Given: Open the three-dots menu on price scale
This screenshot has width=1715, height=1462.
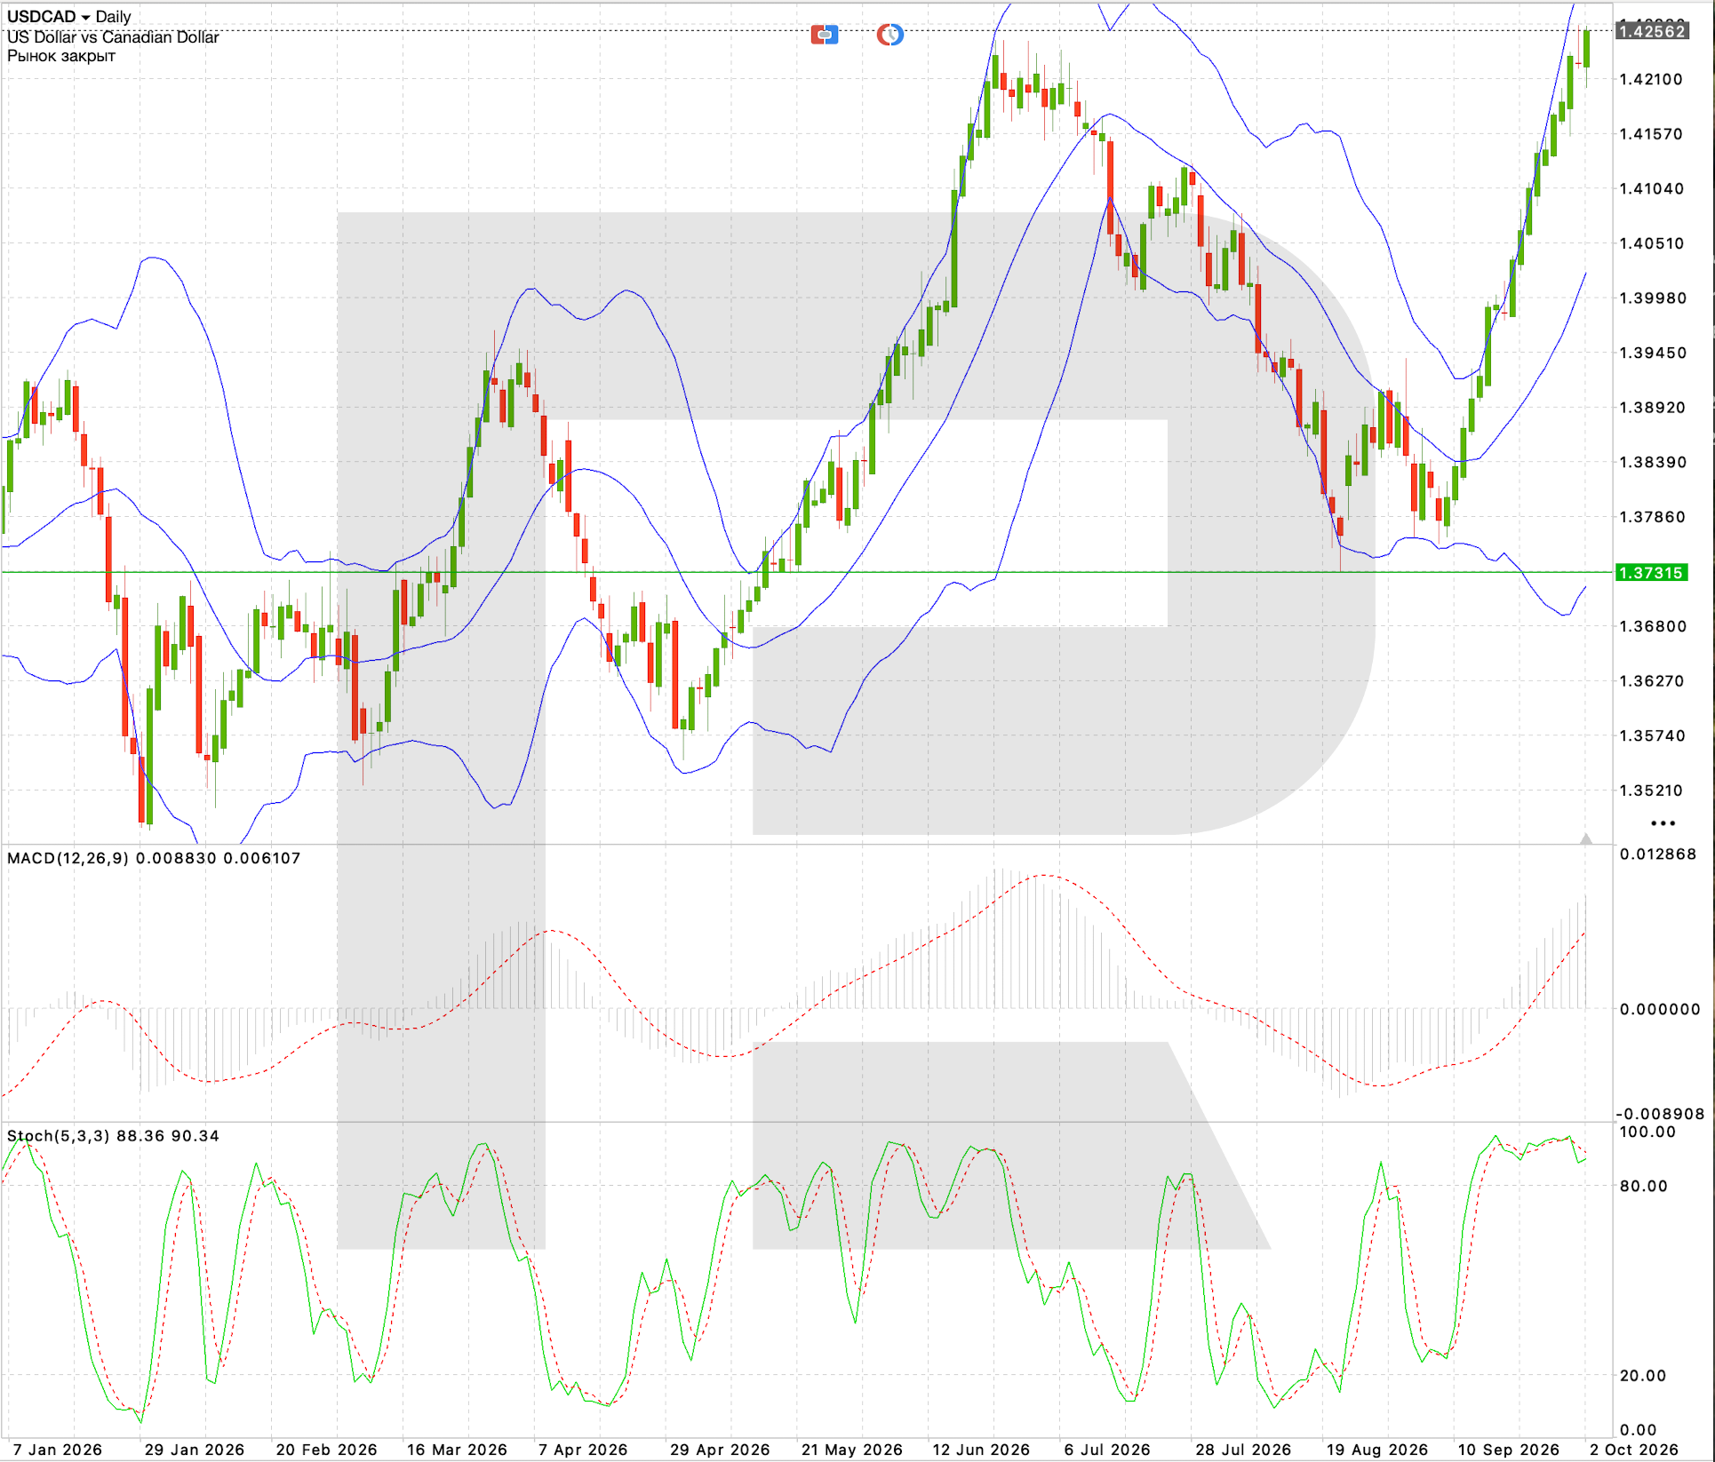Looking at the screenshot, I should (1663, 823).
